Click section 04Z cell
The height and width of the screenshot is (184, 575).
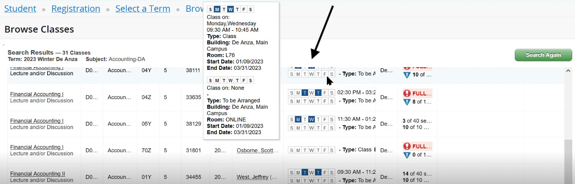coord(146,97)
